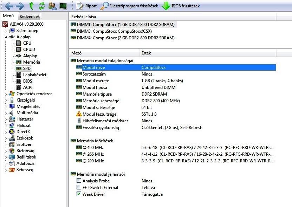Select the Számítógép computer icon
The width and height of the screenshot is (292, 207).
click(x=12, y=31)
